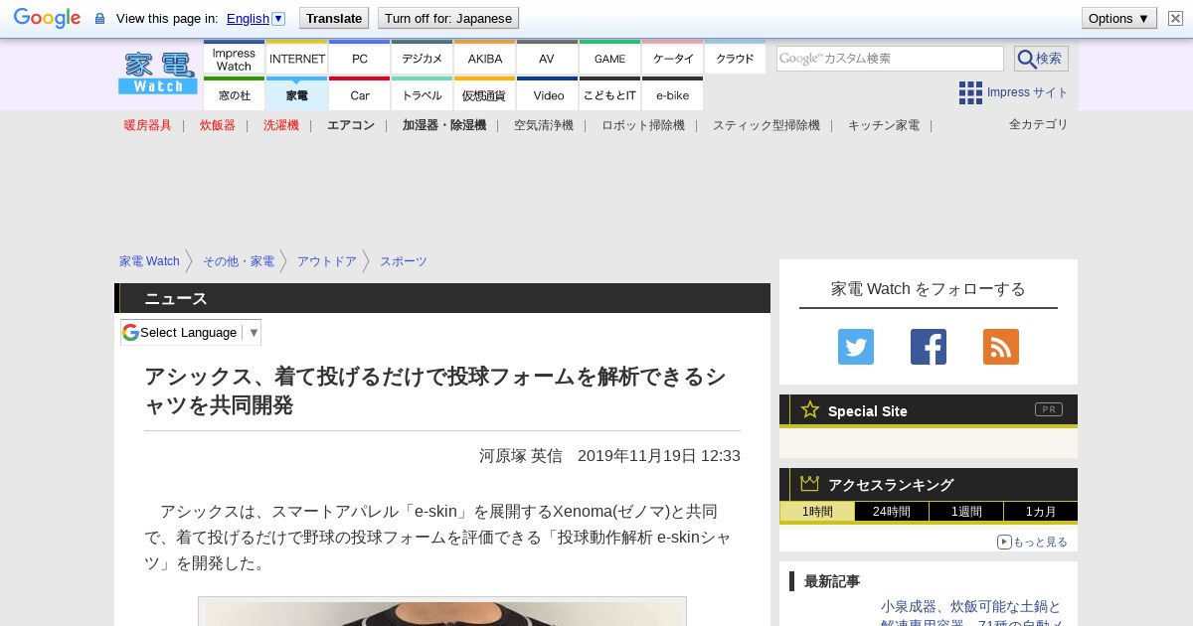Open the ケータイ nav tab
Image resolution: width=1193 pixels, height=626 pixels.
coord(673,59)
